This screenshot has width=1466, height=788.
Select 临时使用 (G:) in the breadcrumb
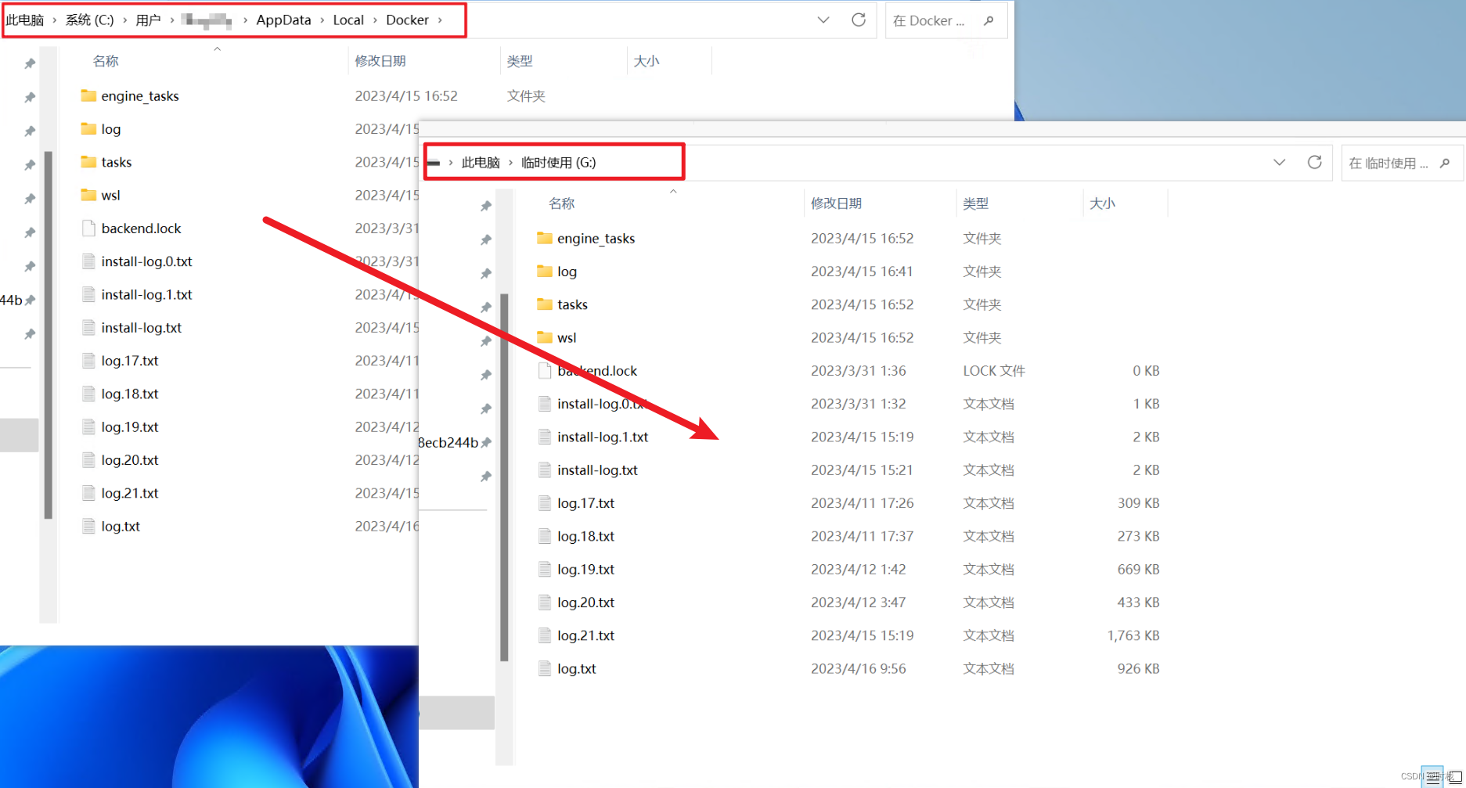[x=559, y=163]
